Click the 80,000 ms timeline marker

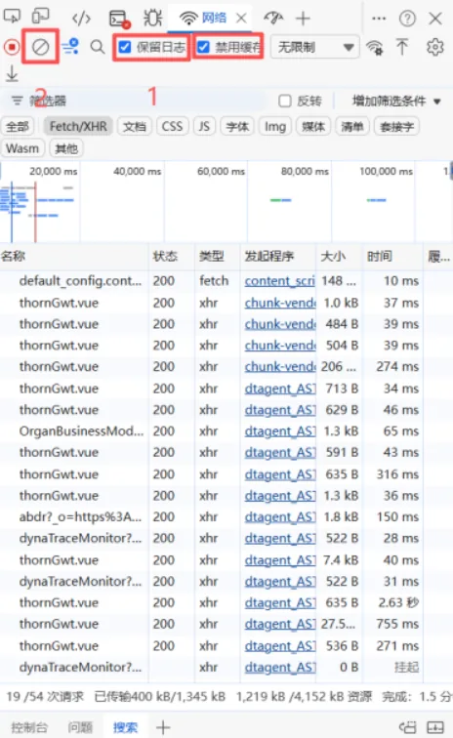point(305,172)
